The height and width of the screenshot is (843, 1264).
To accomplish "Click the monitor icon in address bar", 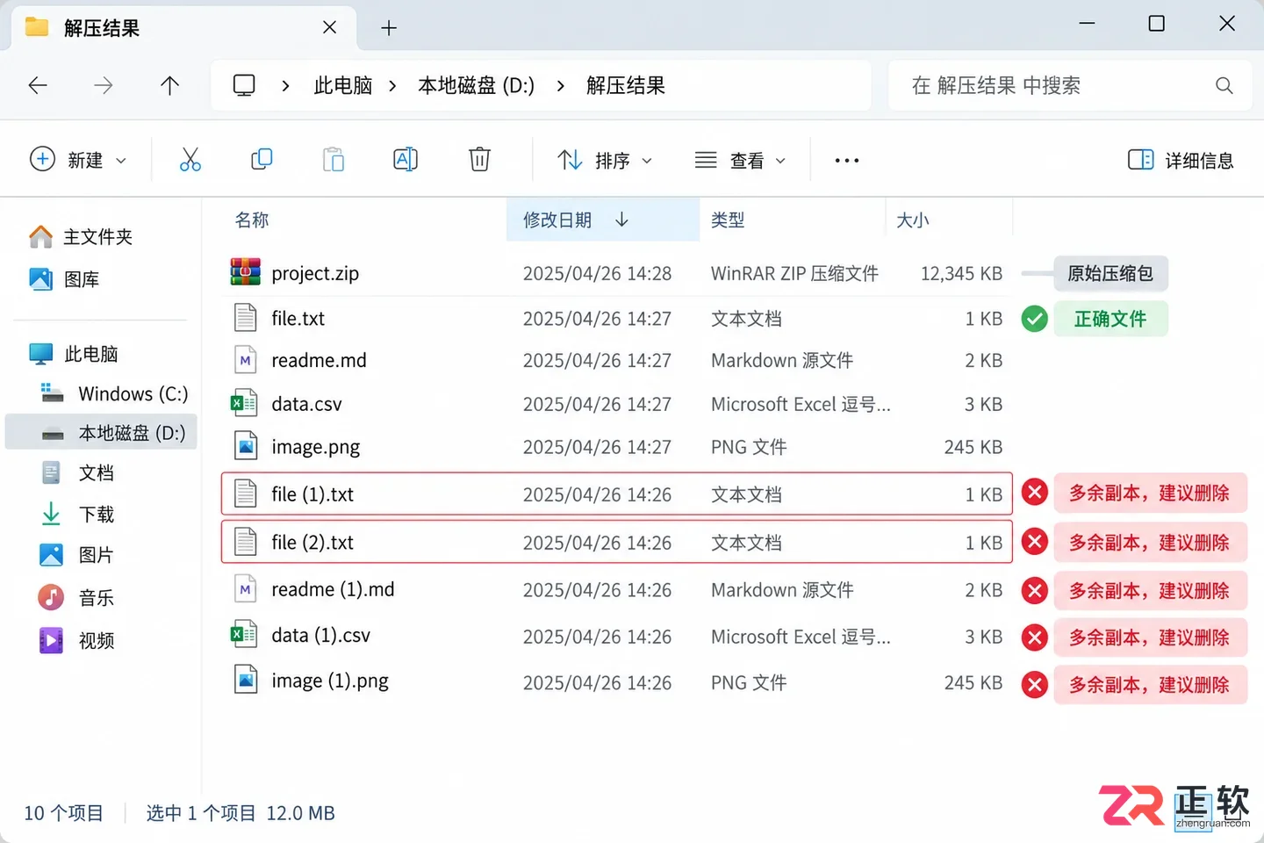I will pos(244,85).
